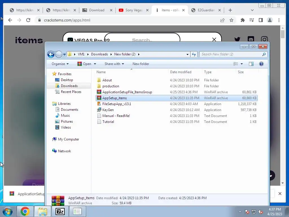The image size is (289, 217).
Task: Open a new Chrome tab
Action: 230,10
